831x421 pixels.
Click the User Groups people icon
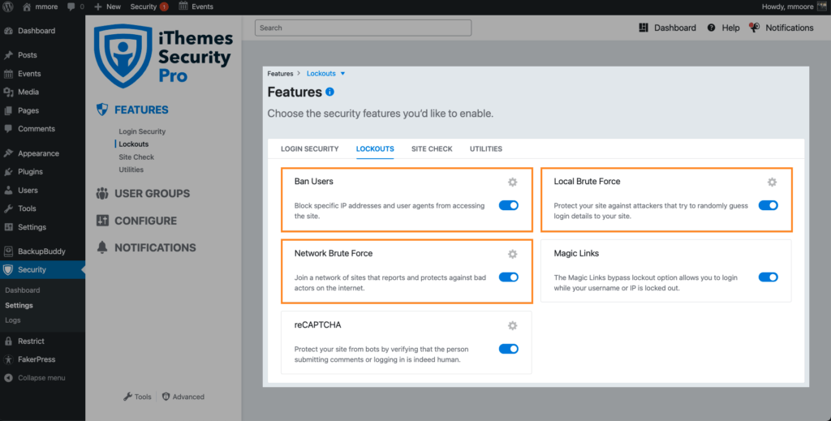pyautogui.click(x=102, y=193)
